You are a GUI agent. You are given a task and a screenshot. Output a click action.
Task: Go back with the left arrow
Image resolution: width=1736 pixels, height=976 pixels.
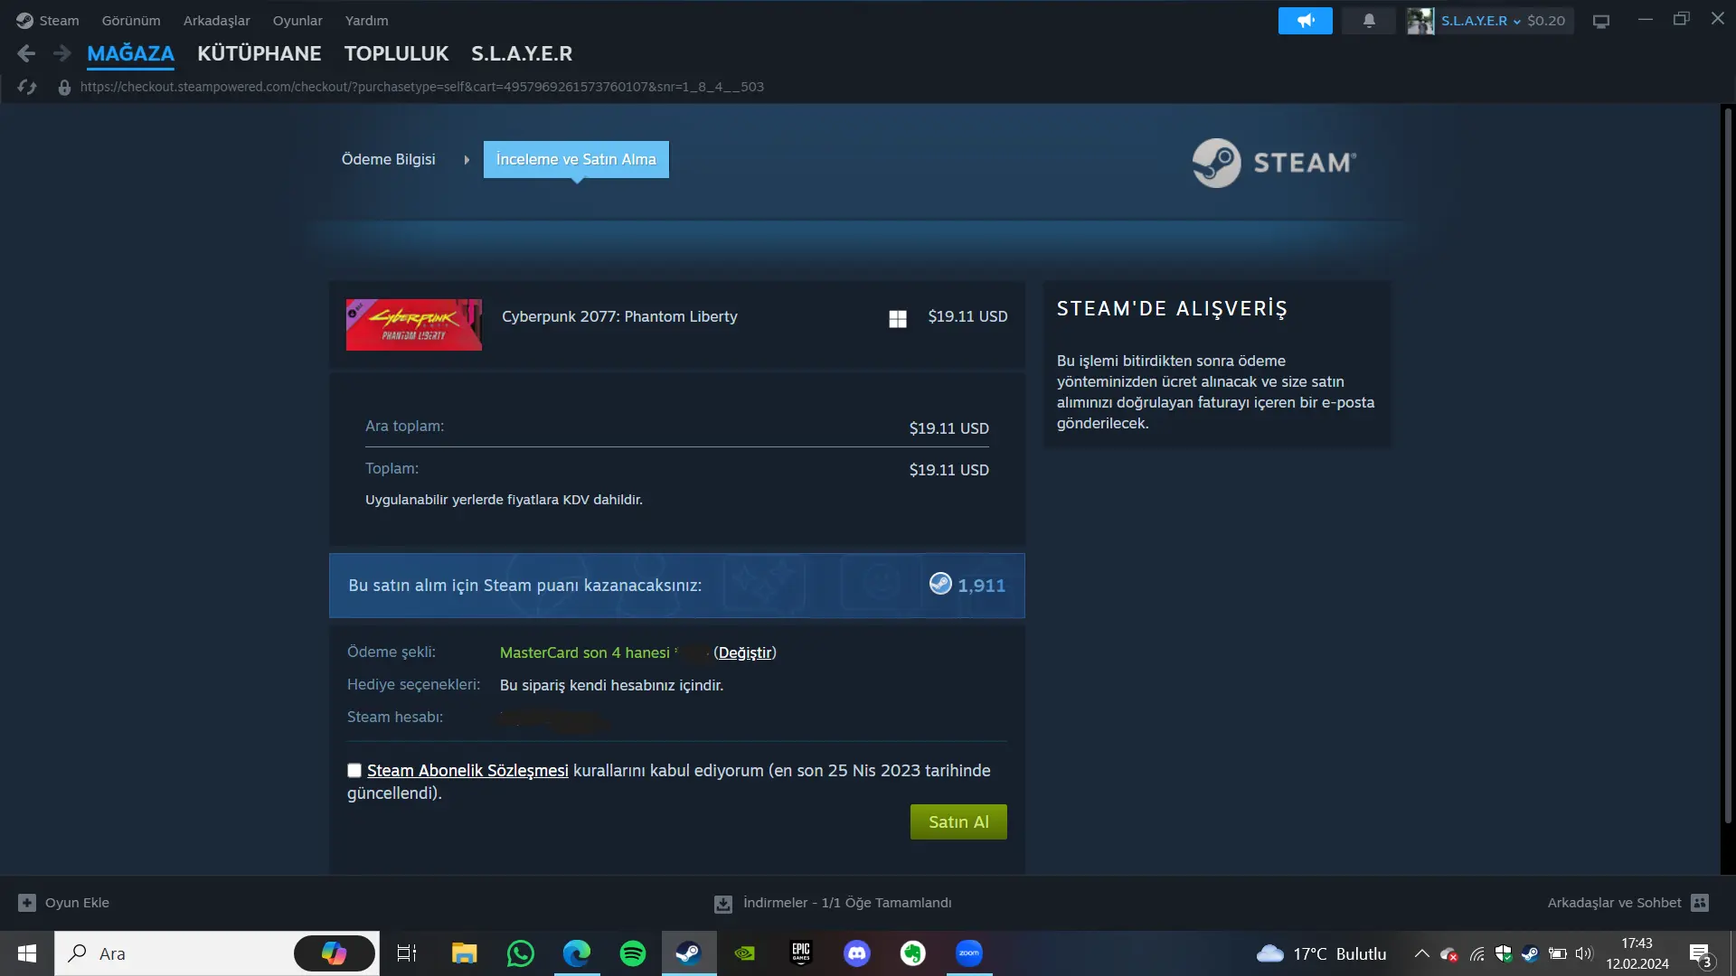26,53
